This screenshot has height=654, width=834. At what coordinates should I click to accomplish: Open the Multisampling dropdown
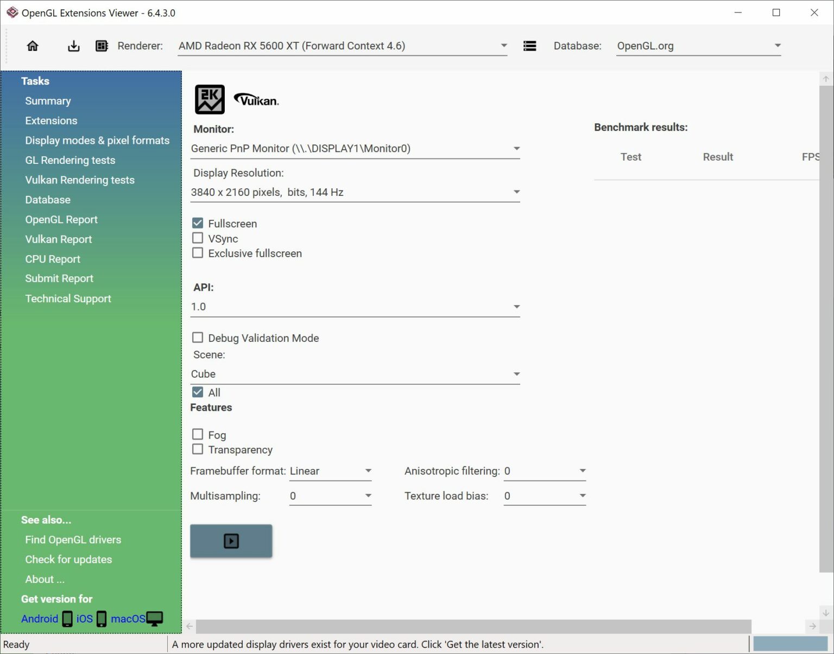(x=330, y=496)
